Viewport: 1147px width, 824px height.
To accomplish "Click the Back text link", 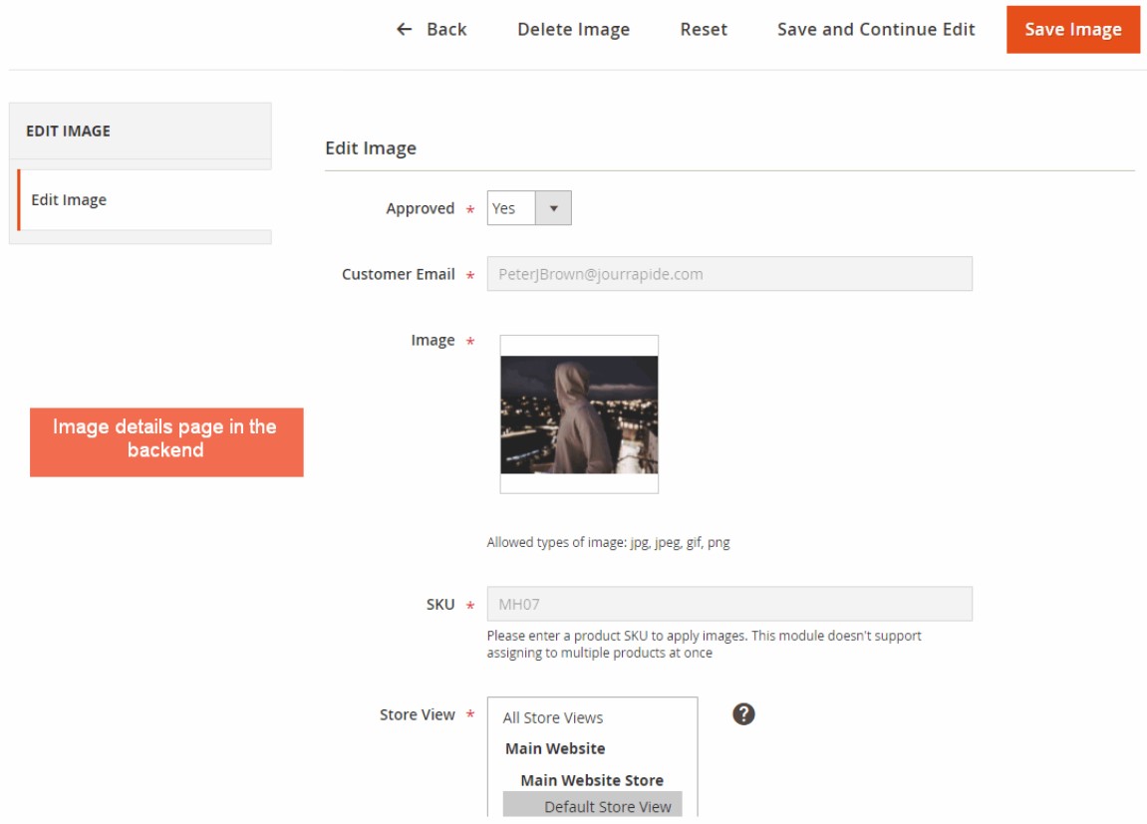I will click(446, 29).
